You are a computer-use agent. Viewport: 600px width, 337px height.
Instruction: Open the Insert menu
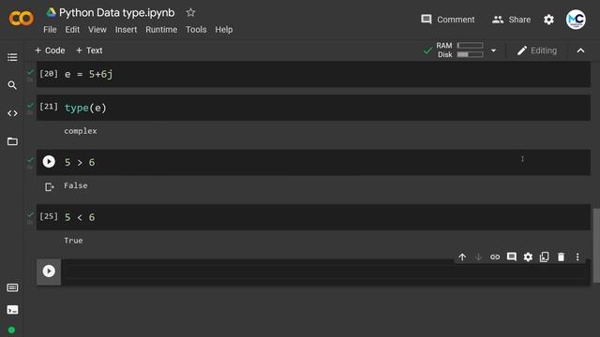coord(126,29)
